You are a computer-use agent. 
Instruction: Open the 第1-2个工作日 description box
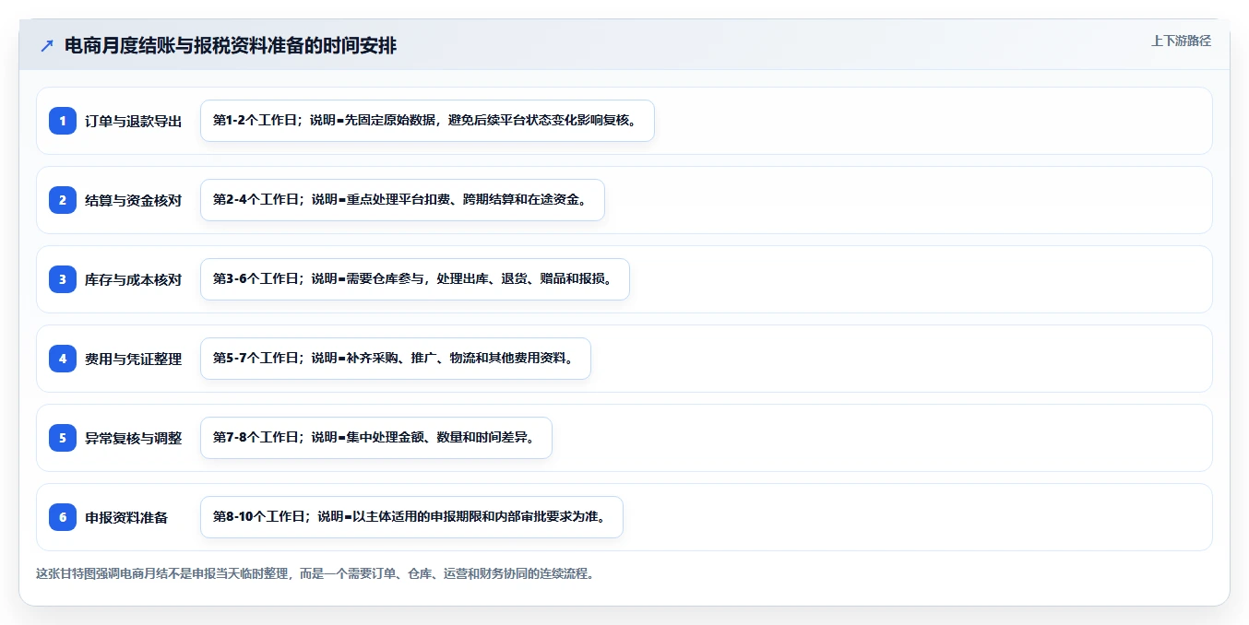[x=427, y=121]
